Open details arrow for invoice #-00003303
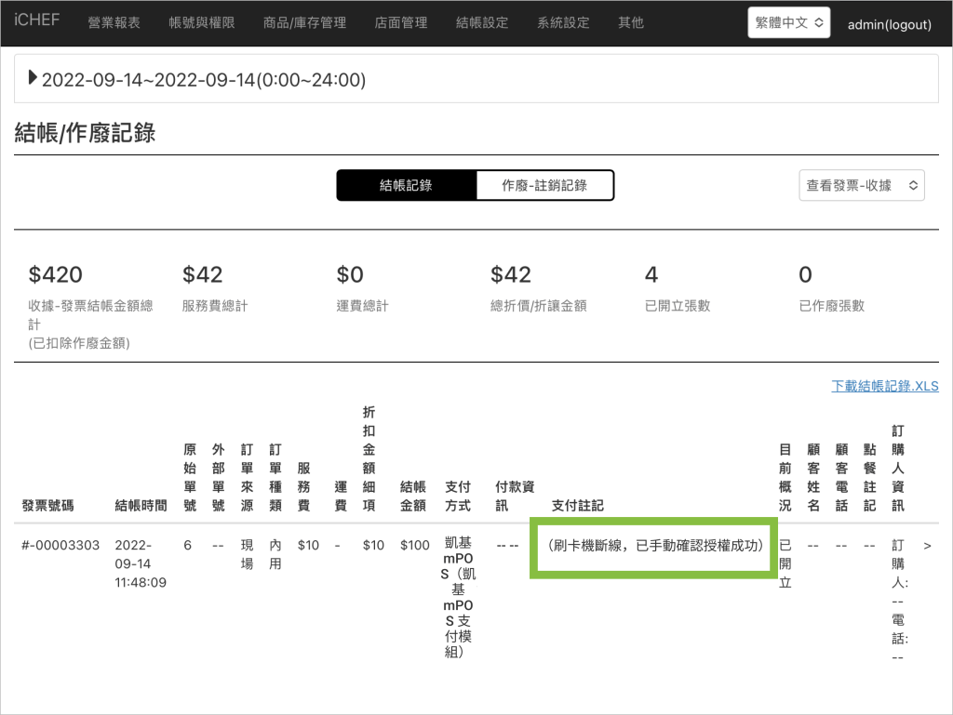 pyautogui.click(x=927, y=546)
